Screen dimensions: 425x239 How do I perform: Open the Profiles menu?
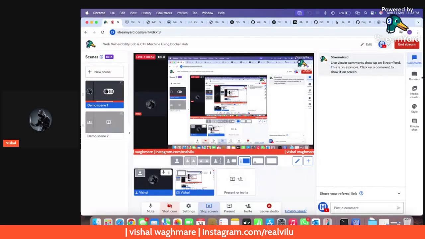182,13
